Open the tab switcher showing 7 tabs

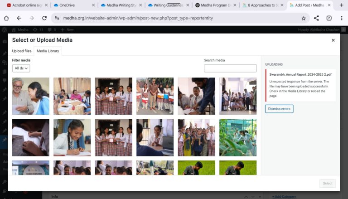point(329,18)
